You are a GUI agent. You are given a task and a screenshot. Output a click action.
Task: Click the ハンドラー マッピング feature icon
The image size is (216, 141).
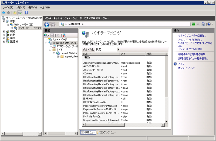pyautogui.click(x=85, y=34)
